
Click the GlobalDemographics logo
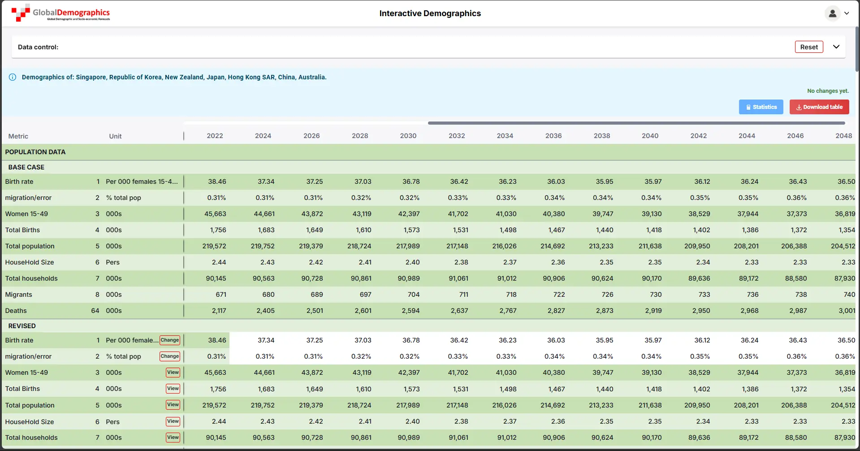[x=61, y=13]
